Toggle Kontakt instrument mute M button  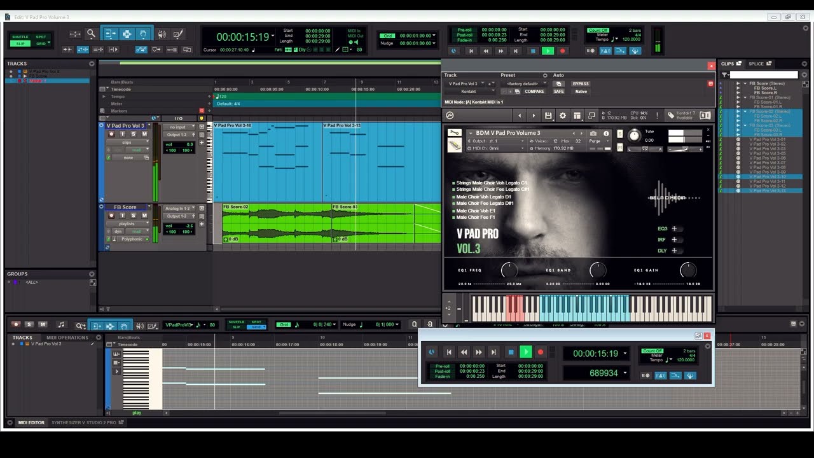[x=619, y=148]
